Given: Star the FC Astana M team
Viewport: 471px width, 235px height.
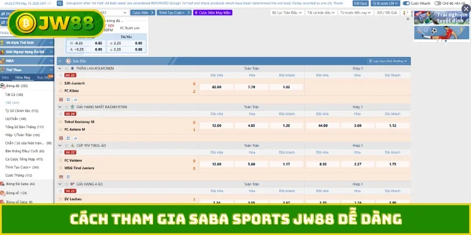Looking at the screenshot, I should (x=61, y=129).
